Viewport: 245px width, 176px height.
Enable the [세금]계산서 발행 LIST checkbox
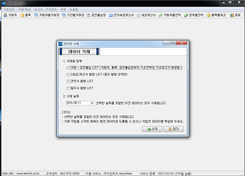[x=68, y=74]
